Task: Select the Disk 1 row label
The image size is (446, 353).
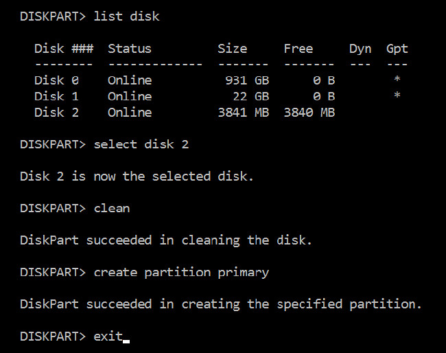Action: [56, 96]
